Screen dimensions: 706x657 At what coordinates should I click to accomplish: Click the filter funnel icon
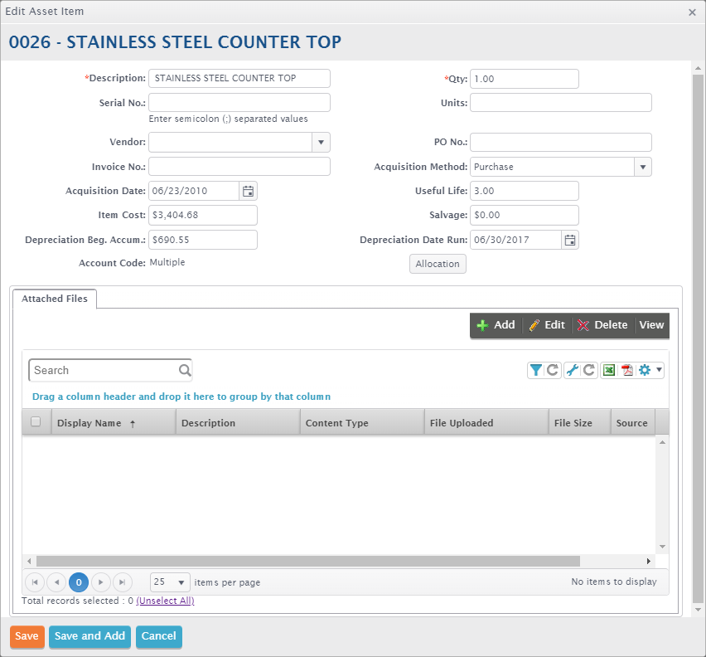point(536,370)
